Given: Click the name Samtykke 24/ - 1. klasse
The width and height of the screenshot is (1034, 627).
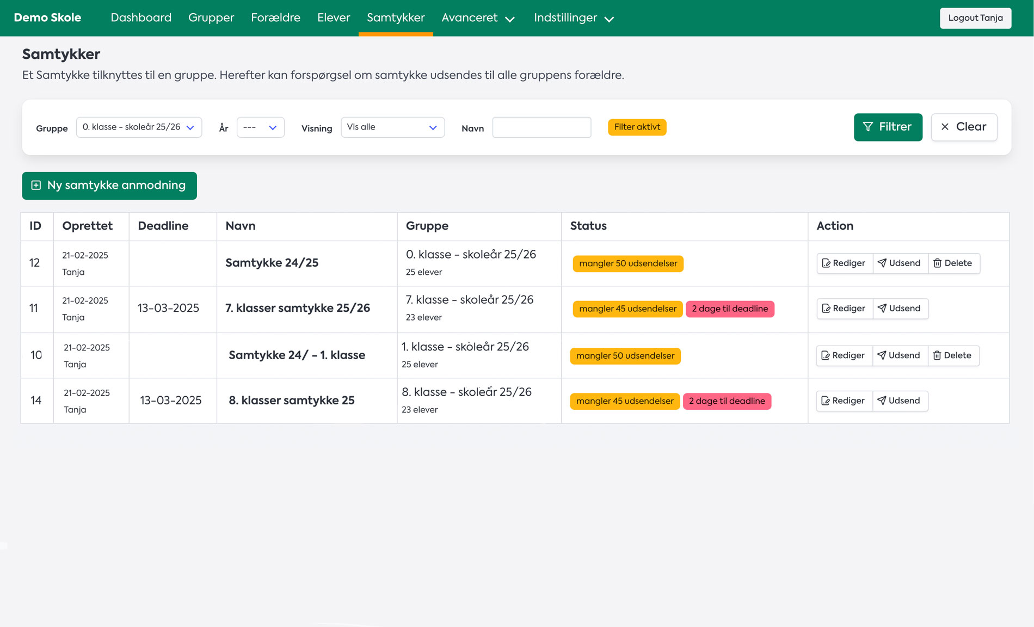Looking at the screenshot, I should pyautogui.click(x=297, y=355).
